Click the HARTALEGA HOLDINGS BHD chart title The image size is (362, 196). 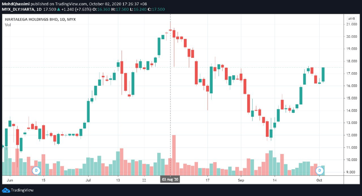pos(31,19)
